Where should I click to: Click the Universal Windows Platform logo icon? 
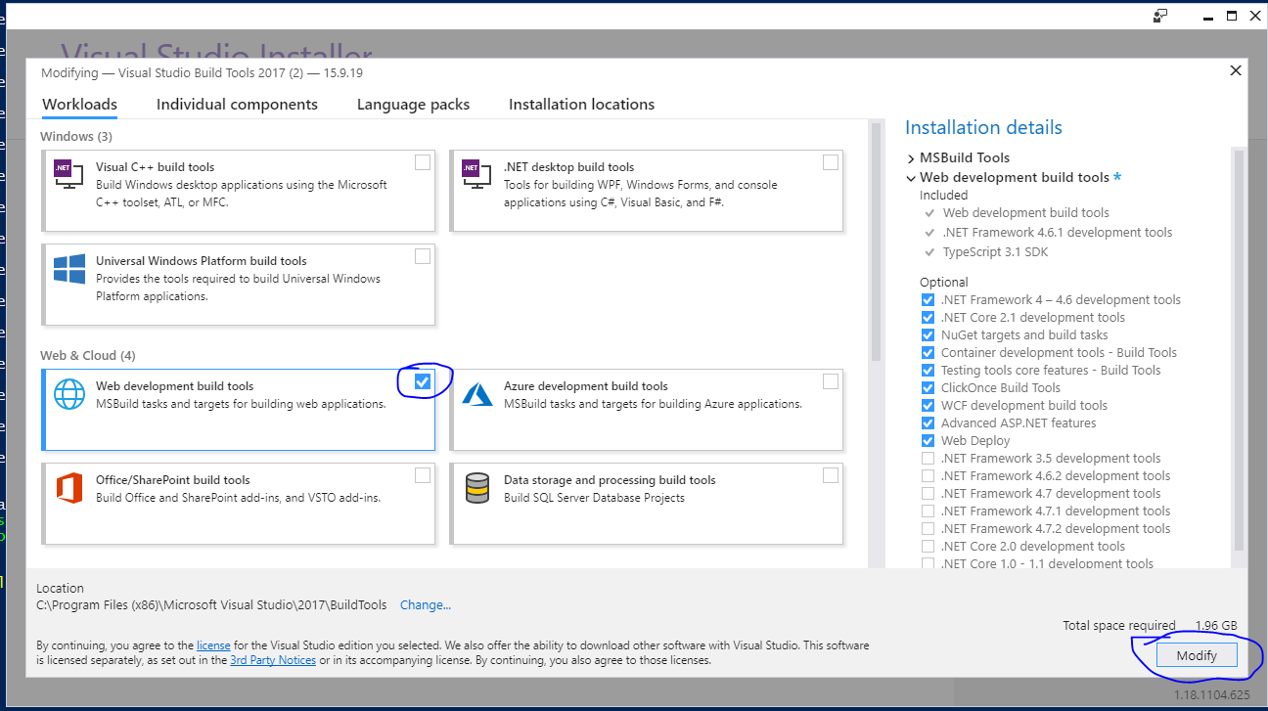tap(68, 269)
